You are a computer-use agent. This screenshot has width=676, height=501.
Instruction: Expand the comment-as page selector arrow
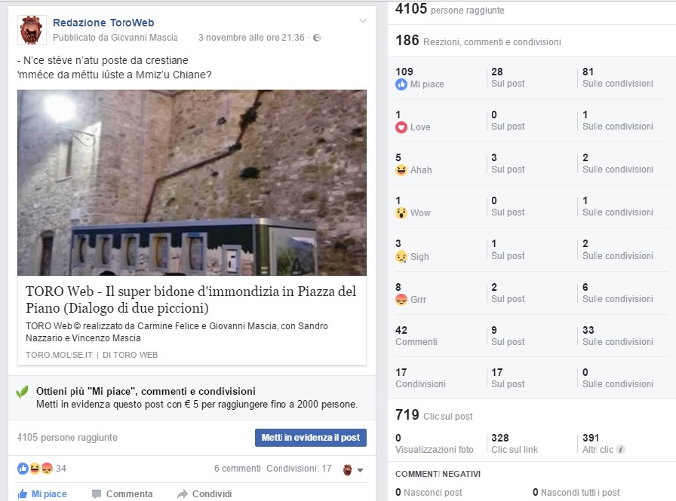pyautogui.click(x=361, y=470)
